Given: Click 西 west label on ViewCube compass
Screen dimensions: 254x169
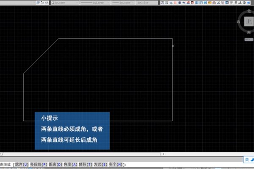Looking at the screenshot, I should 238,22.
